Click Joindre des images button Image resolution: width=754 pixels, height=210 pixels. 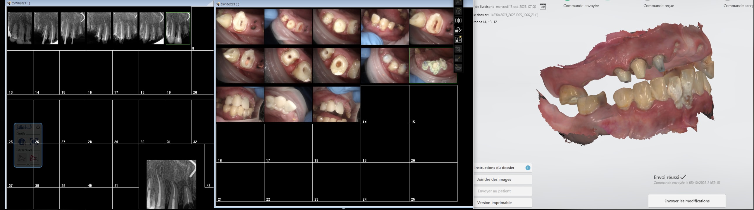502,180
